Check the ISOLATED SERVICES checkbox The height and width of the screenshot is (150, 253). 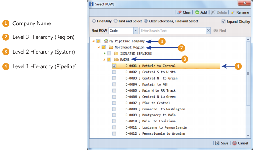pyautogui.click(x=109, y=54)
